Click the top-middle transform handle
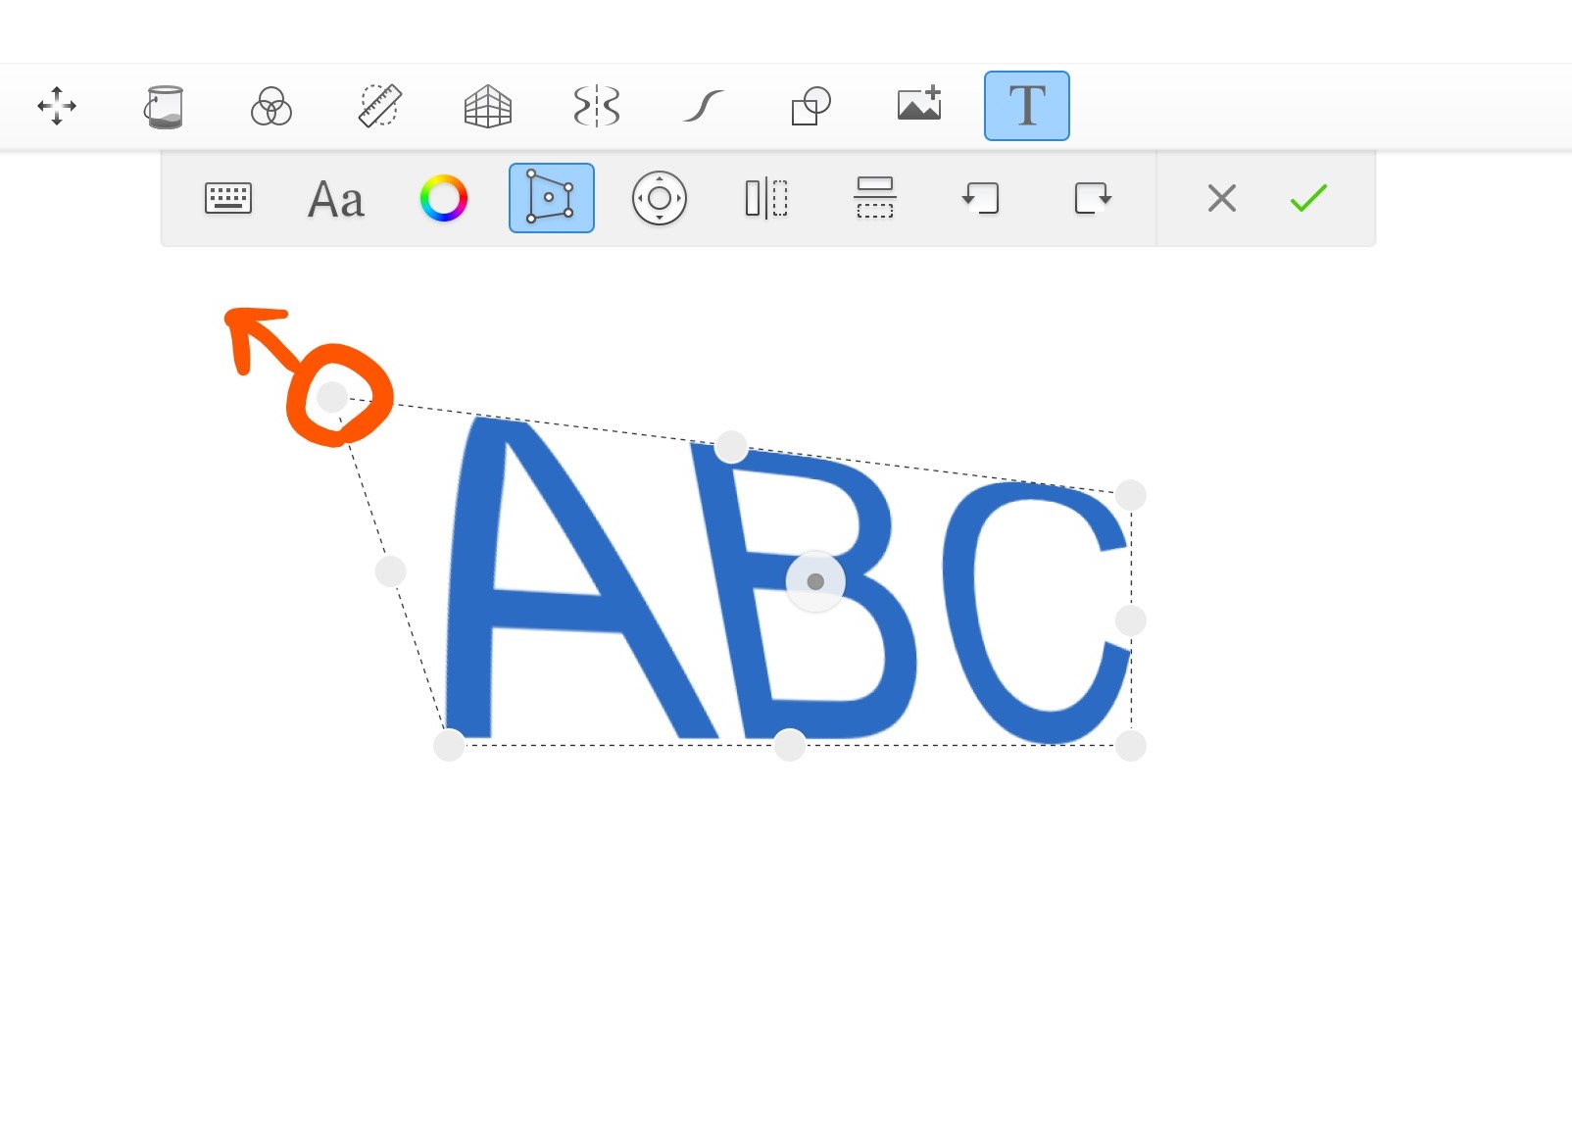Viewport: 1572px width, 1138px height. click(731, 447)
